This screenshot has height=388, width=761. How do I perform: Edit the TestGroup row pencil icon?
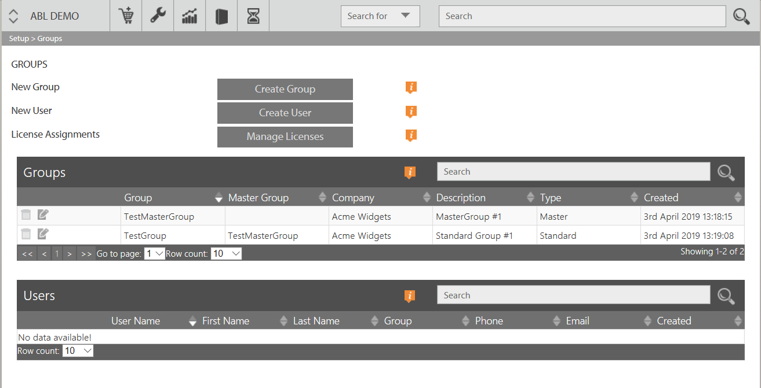(43, 234)
